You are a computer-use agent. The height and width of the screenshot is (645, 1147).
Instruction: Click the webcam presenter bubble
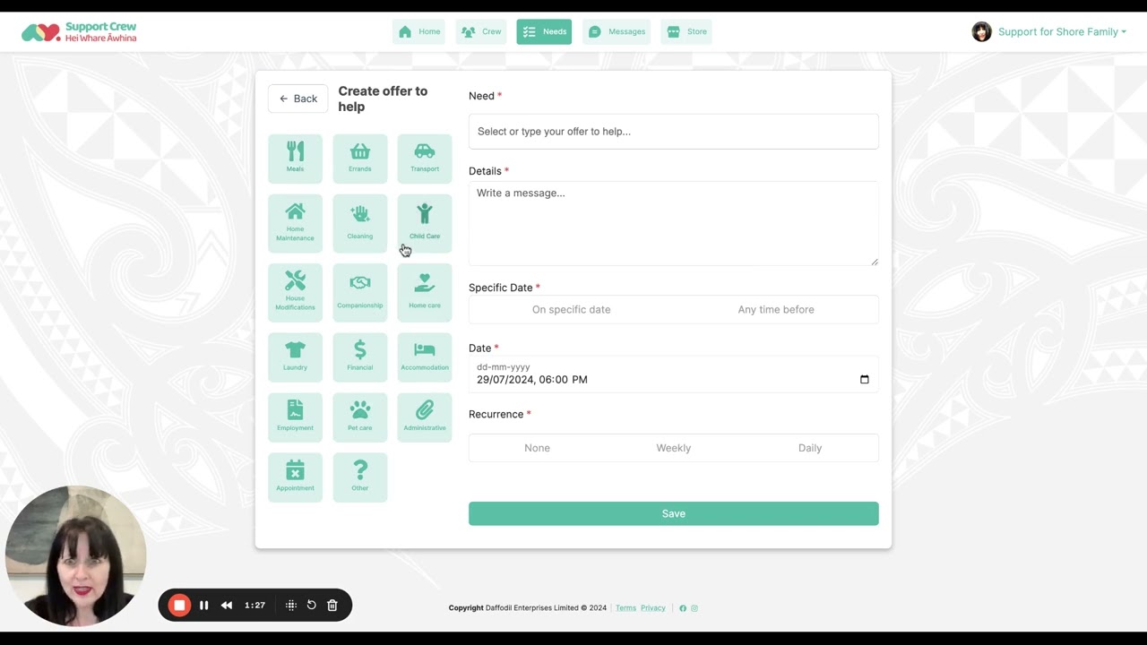[75, 556]
